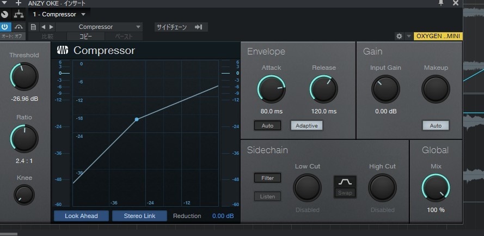
Task: Click the Attack knob
Action: click(x=271, y=89)
